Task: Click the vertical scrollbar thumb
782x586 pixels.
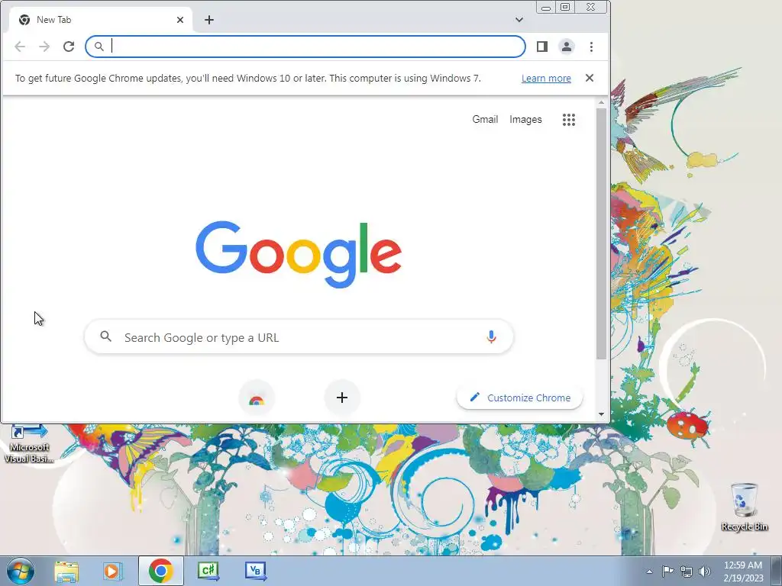Action: tap(602, 233)
